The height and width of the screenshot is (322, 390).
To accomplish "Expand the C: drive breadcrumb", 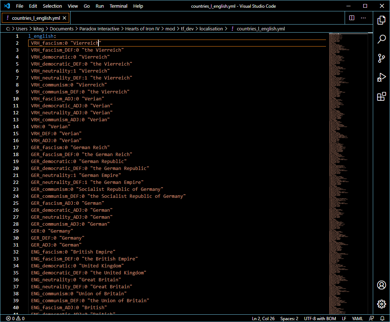I will (x=8, y=29).
